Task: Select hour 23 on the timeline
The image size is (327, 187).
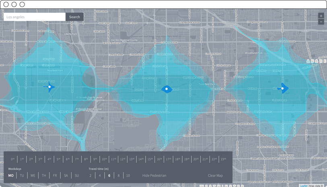Action: click(x=223, y=159)
